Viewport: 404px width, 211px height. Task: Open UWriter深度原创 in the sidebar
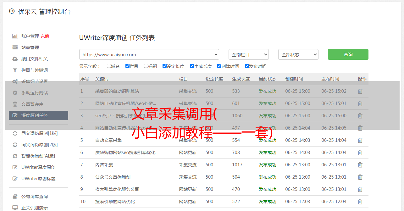(x=38, y=167)
